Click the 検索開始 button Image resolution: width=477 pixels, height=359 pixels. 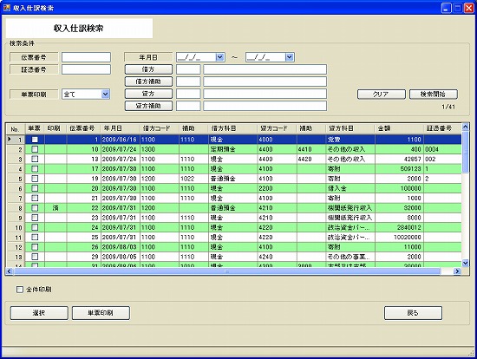tap(433, 95)
